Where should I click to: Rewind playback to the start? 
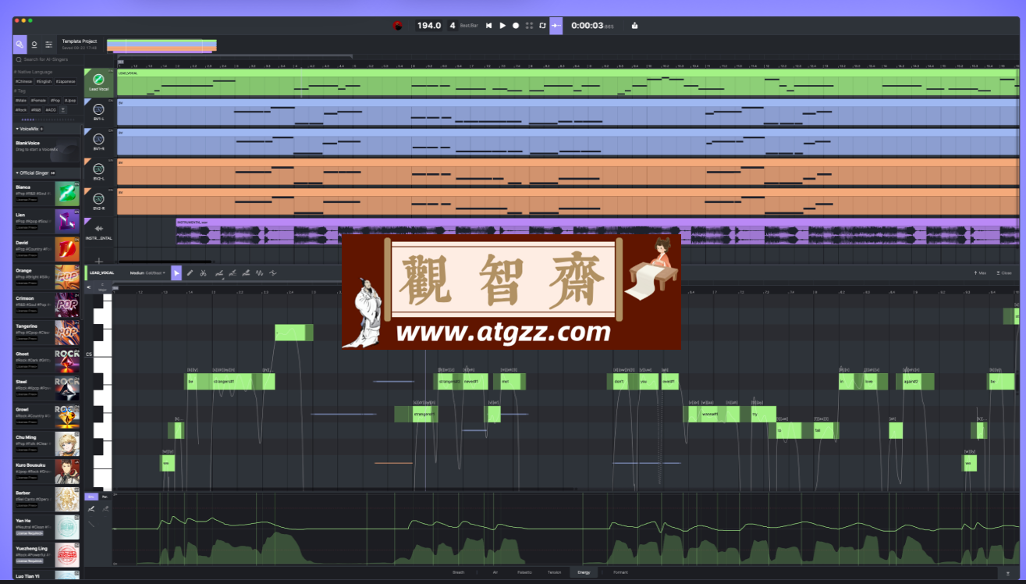pyautogui.click(x=489, y=26)
